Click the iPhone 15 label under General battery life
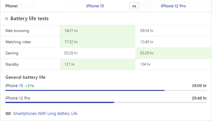The image size is (212, 121). coord(14,86)
